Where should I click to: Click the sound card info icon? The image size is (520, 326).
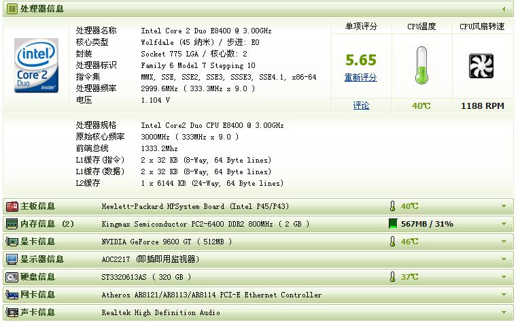coord(12,312)
